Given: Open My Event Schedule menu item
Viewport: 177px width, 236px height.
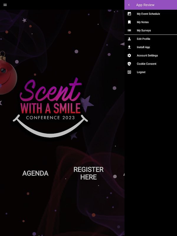Looking at the screenshot, I should tap(151, 14).
